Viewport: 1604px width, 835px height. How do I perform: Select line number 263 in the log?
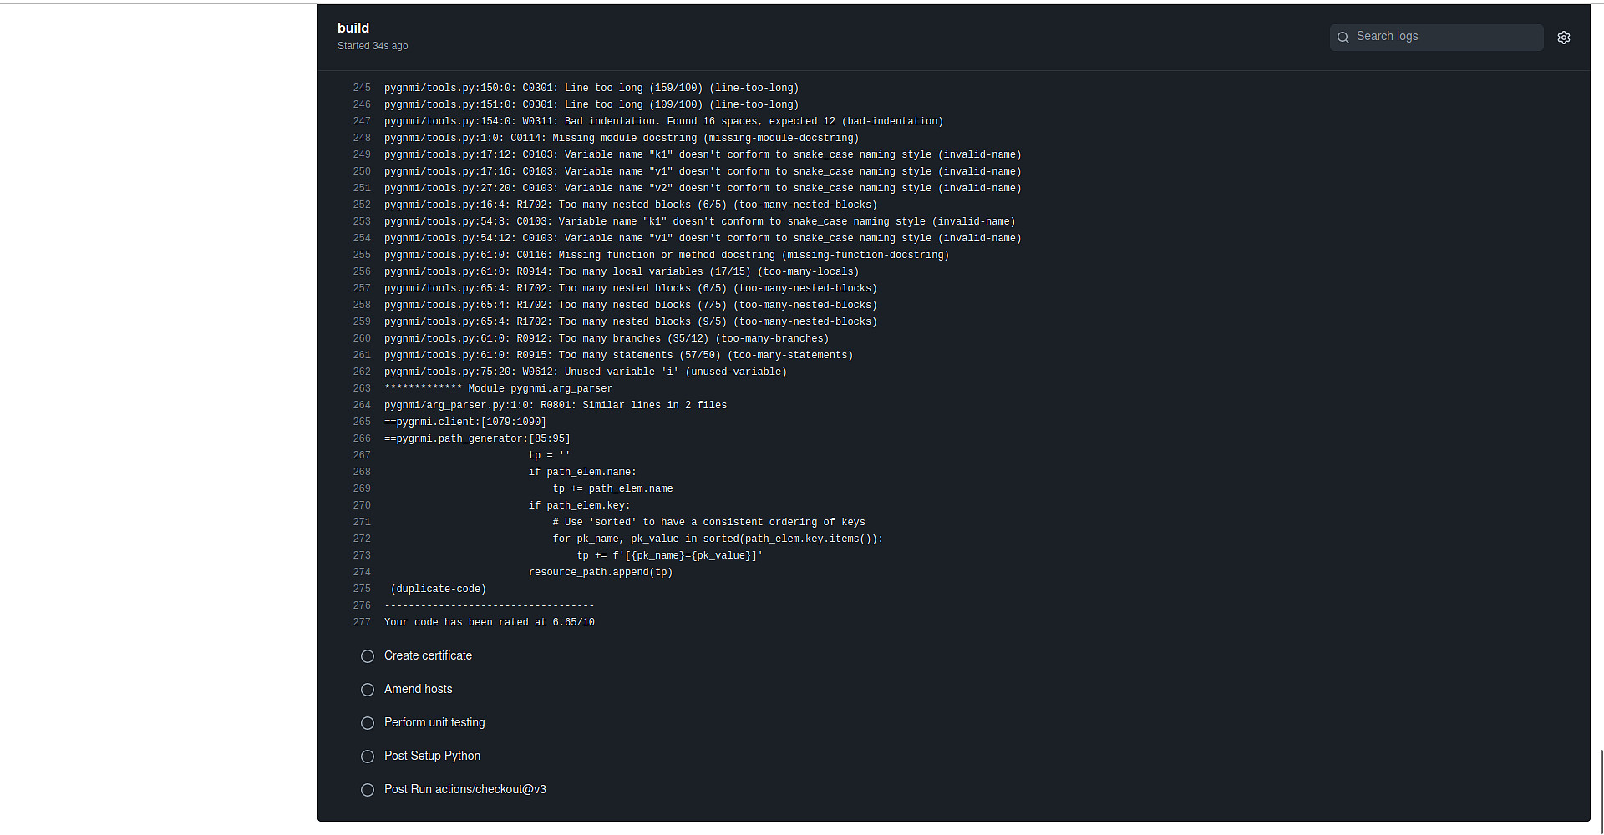click(362, 388)
